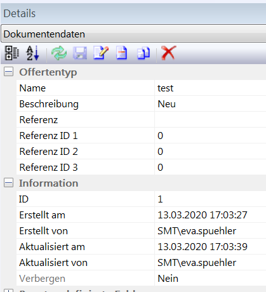The width and height of the screenshot is (266, 292).
Task: Click the categorized view icon
Action: click(x=12, y=53)
